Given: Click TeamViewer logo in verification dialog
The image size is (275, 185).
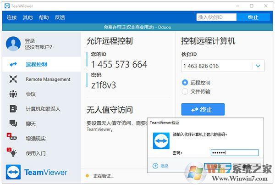Looking at the screenshot, I should tap(161, 141).
